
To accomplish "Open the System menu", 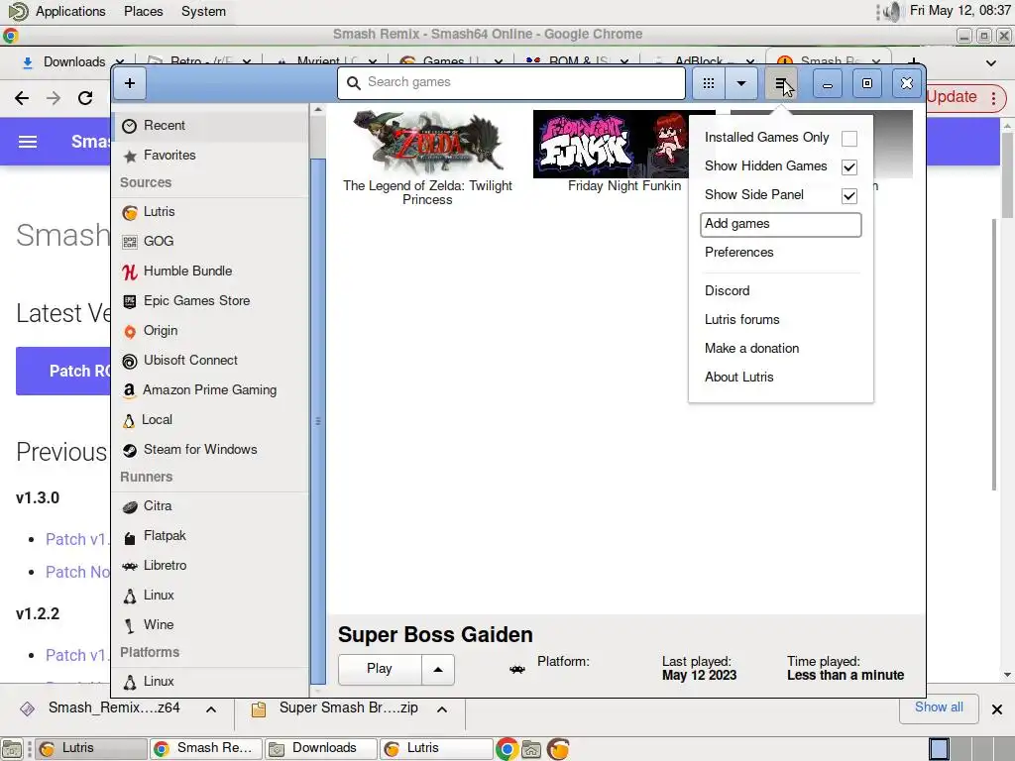I will 203,12.
